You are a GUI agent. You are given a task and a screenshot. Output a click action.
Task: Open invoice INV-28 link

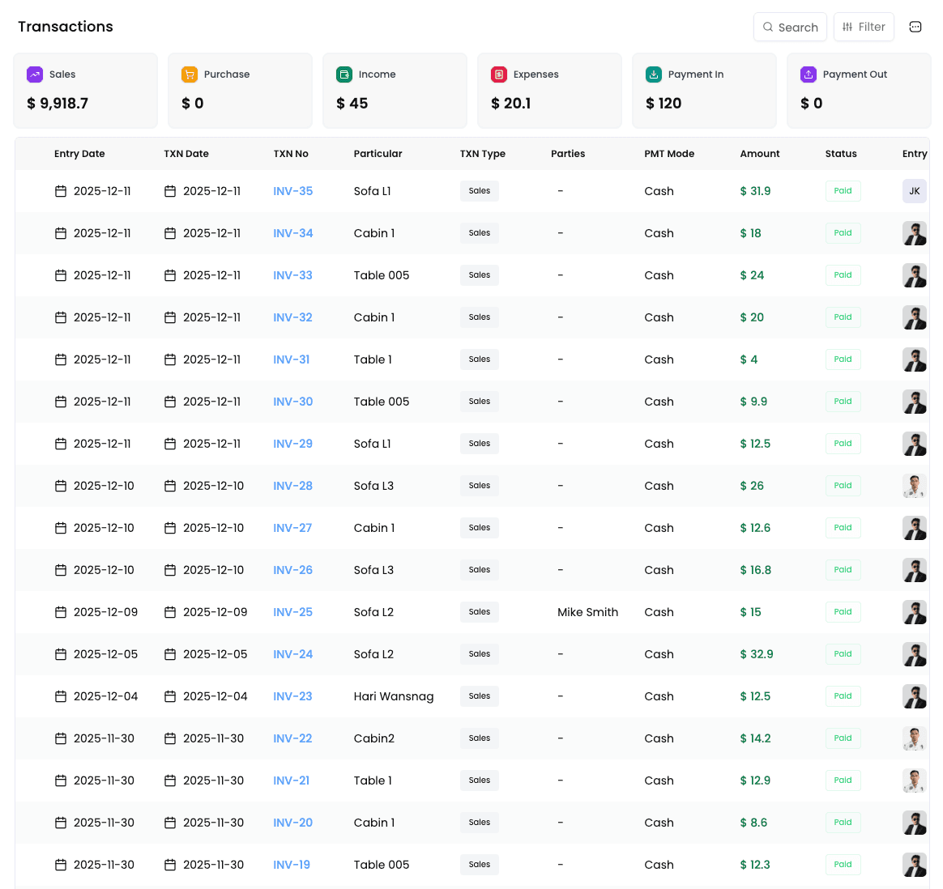(x=292, y=486)
